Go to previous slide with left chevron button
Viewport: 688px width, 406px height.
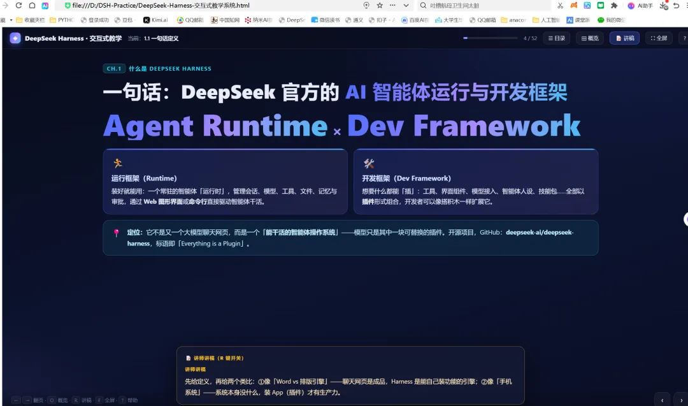tap(662, 400)
